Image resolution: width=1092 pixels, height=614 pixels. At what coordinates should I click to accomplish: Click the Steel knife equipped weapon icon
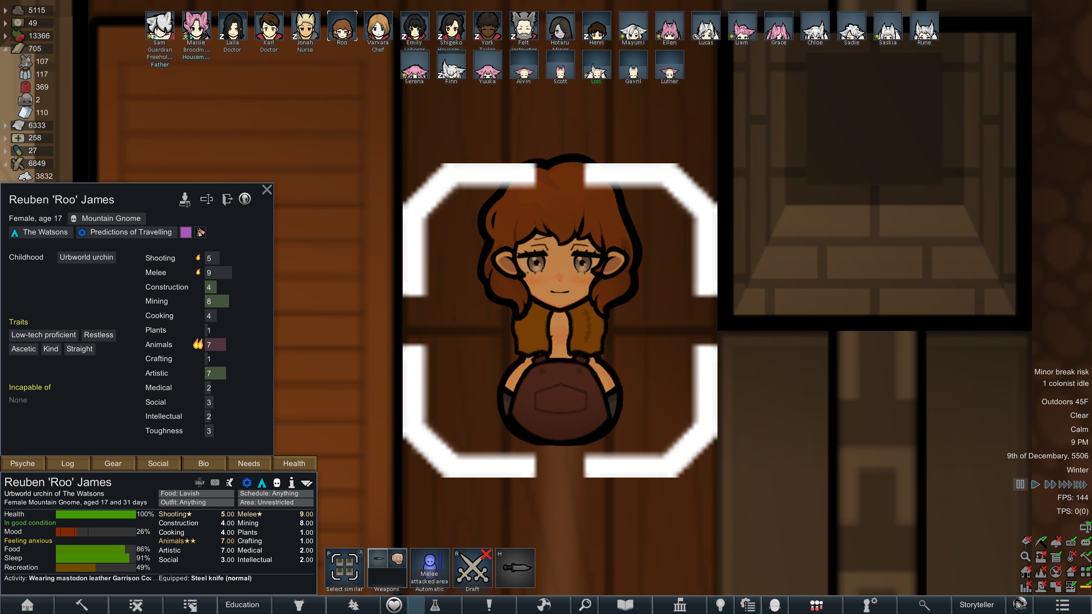pyautogui.click(x=515, y=568)
